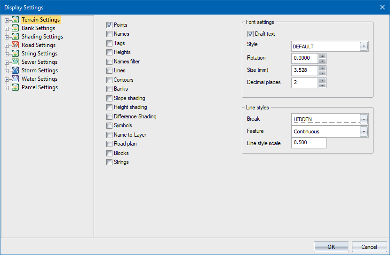Viewport: 390px width, 255px height.
Task: Select Parcel Settings in the tree
Action: coord(40,87)
